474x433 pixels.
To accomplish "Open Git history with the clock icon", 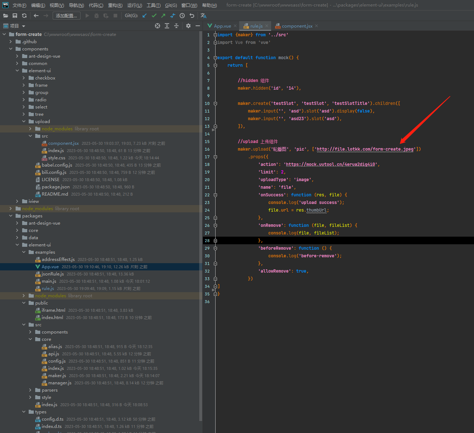I will coord(182,16).
